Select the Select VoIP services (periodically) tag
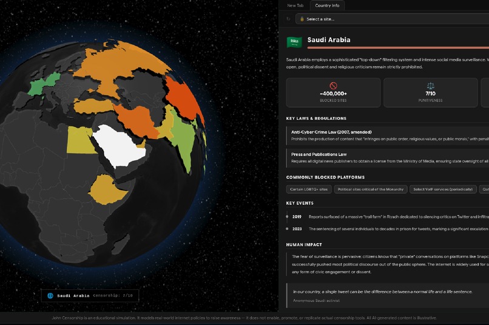Image resolution: width=489 pixels, height=325 pixels. pos(443,189)
